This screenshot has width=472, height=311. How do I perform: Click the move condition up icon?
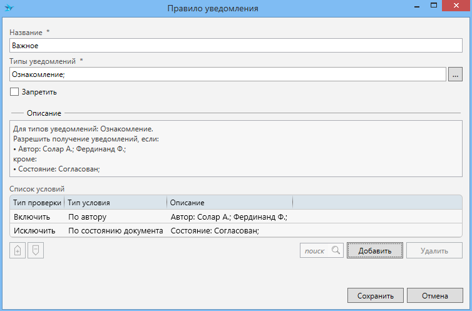coord(18,251)
